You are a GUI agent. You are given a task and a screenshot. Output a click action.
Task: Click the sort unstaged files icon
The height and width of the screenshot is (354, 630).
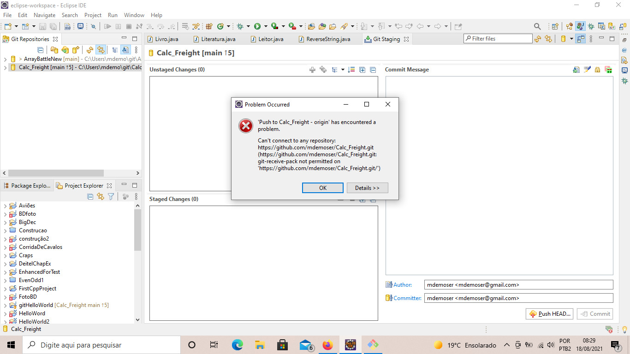coord(351,70)
